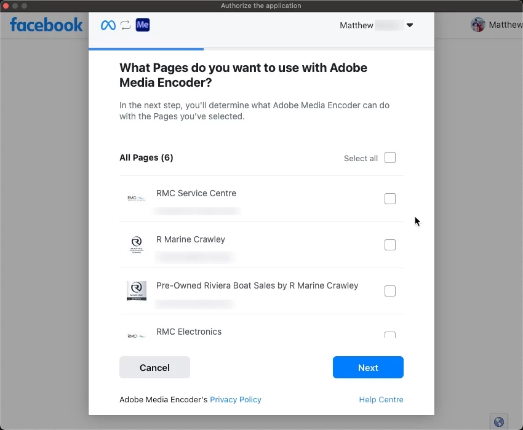Click the 'RMC Service Centre' page name
Viewport: 523px width, 430px height.
(196, 193)
